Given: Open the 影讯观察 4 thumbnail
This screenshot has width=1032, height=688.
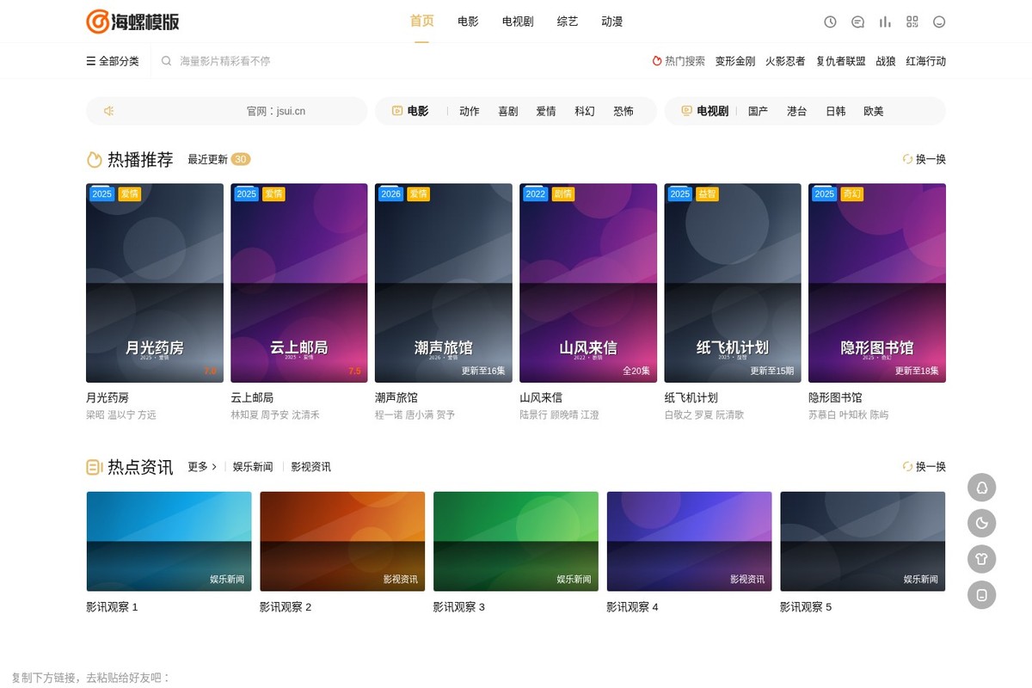Looking at the screenshot, I should click(690, 541).
